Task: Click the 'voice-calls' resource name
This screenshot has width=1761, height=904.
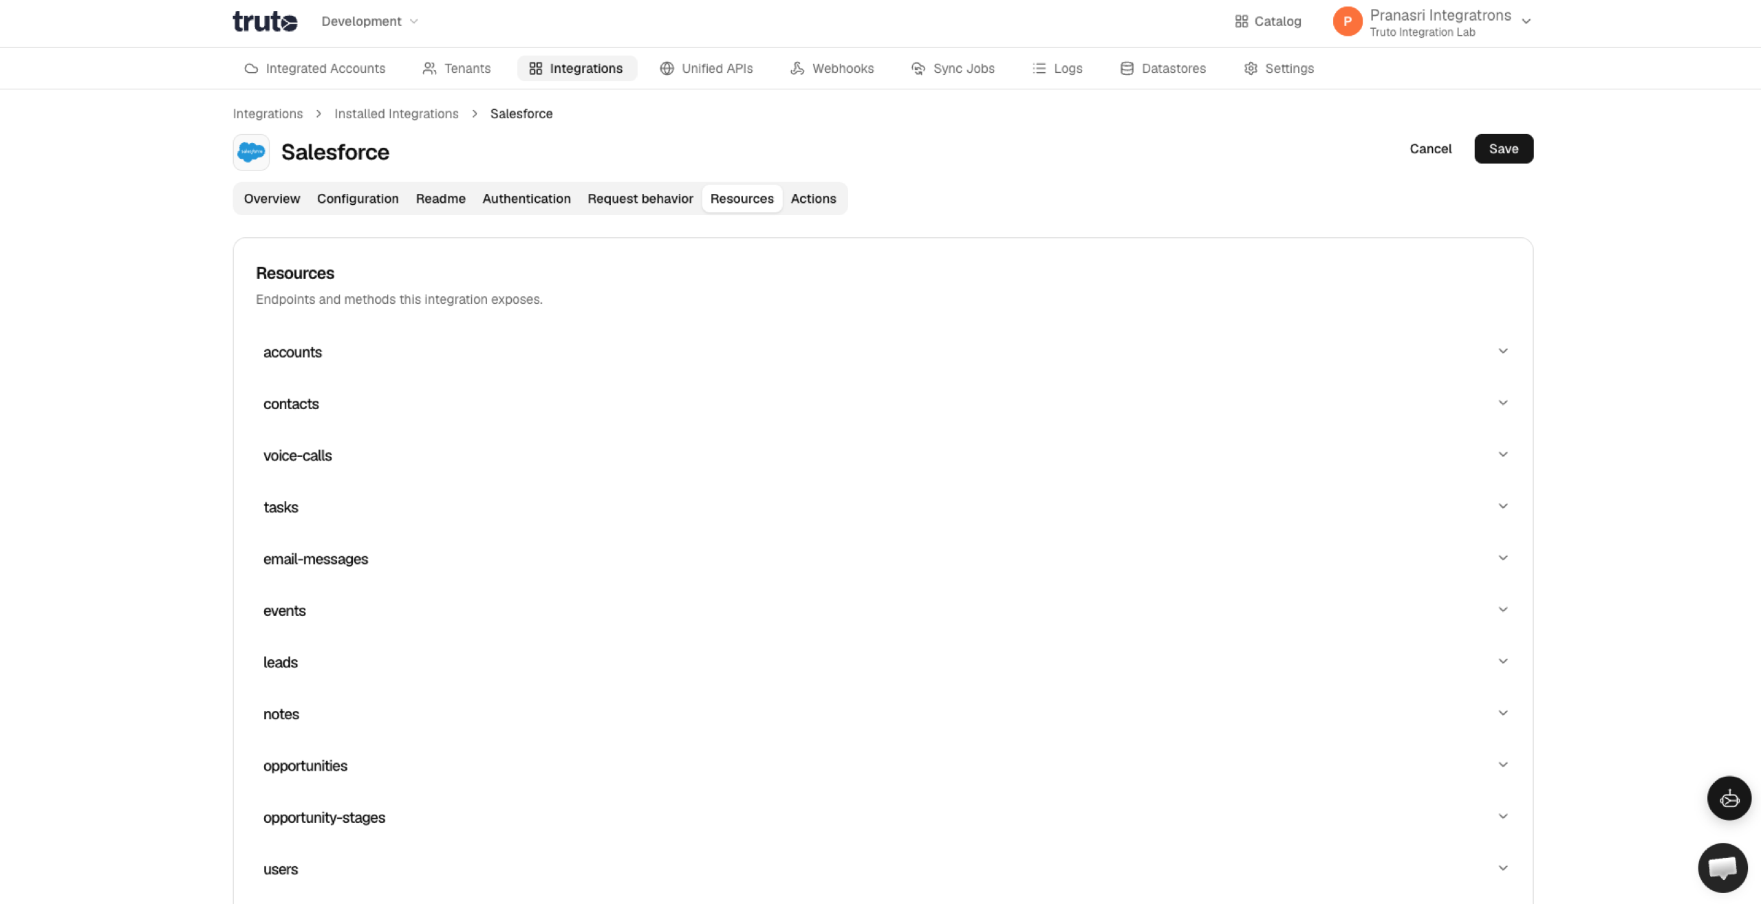Action: tap(297, 455)
